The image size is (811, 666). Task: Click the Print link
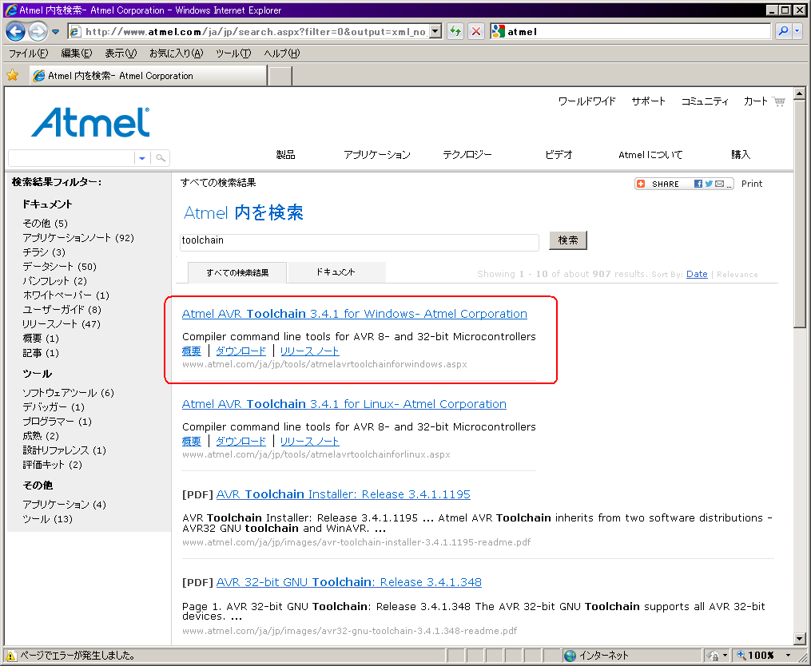(x=752, y=184)
